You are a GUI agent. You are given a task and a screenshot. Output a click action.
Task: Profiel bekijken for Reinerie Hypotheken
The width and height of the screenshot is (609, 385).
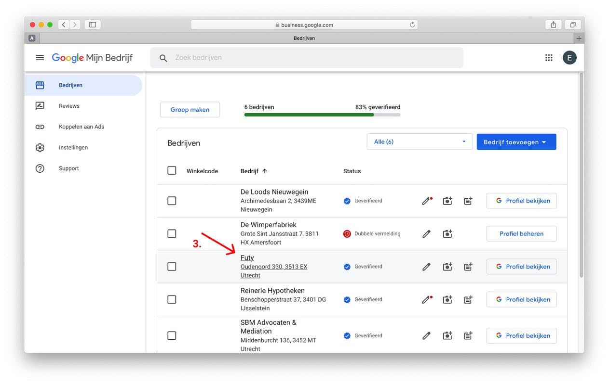point(522,299)
